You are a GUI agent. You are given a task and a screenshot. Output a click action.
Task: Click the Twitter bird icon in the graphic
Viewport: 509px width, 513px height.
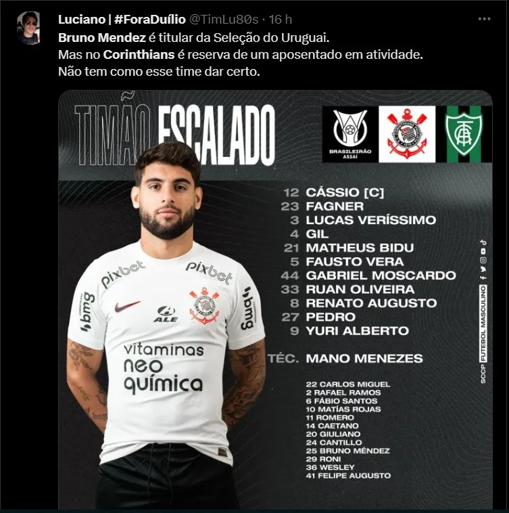click(483, 269)
